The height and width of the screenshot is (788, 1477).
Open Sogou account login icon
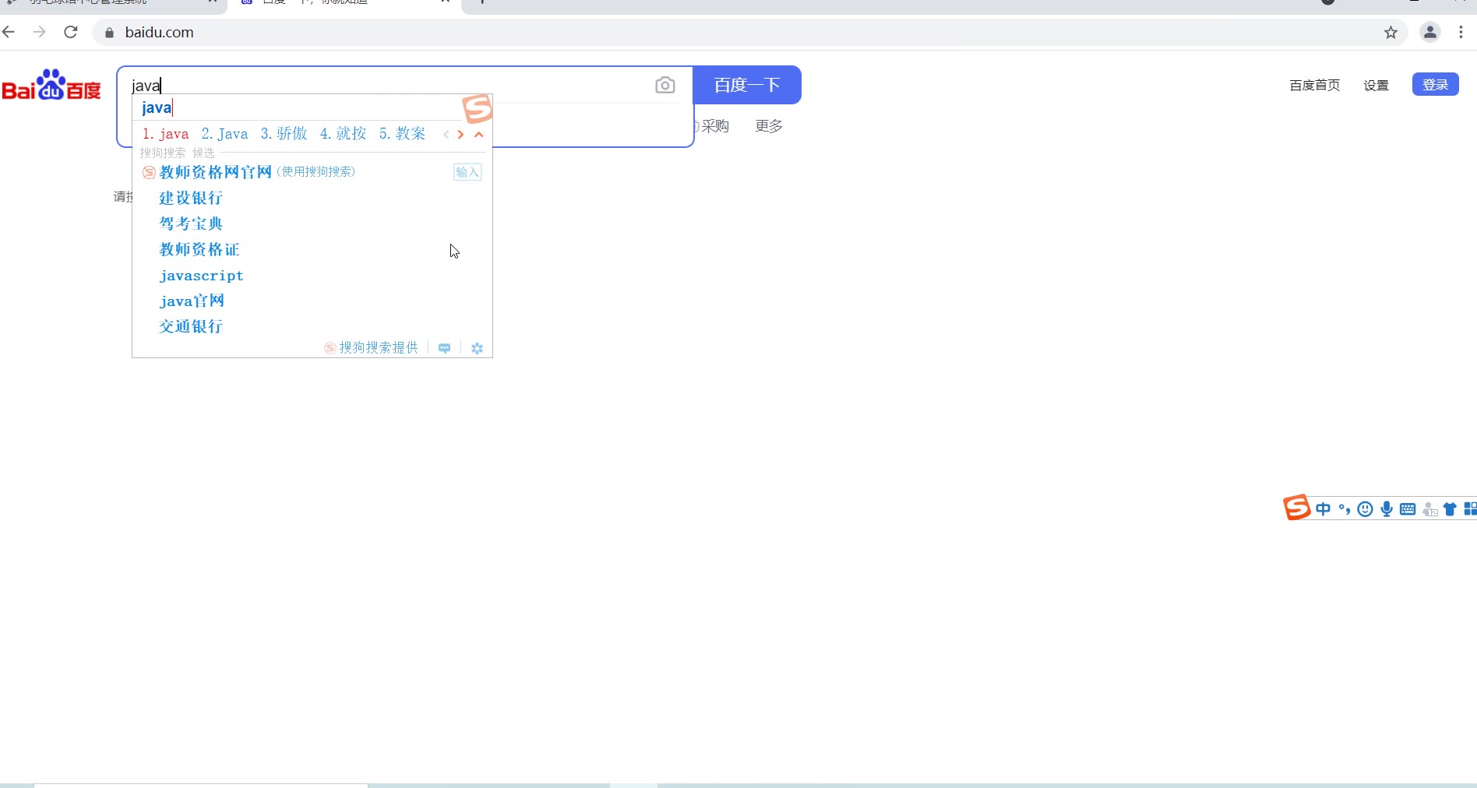1429,509
